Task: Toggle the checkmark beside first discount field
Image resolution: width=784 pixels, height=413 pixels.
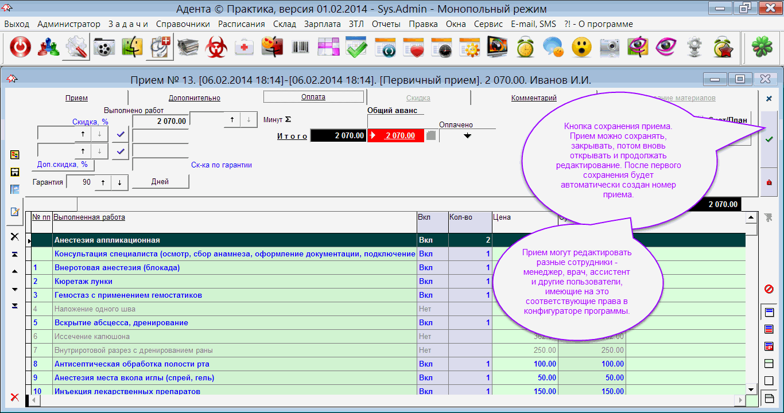Action: coord(120,134)
